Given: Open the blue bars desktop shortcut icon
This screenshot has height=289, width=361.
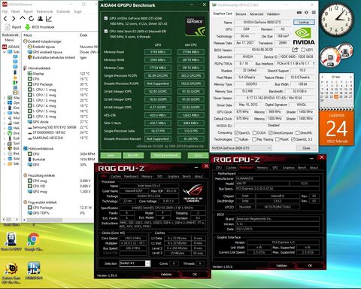Looking at the screenshot, I should 34,268.
